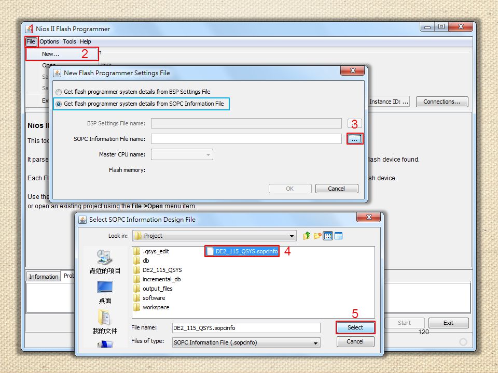Image resolution: width=498 pixels, height=373 pixels.
Task: Open the Options menu
Action: click(49, 41)
